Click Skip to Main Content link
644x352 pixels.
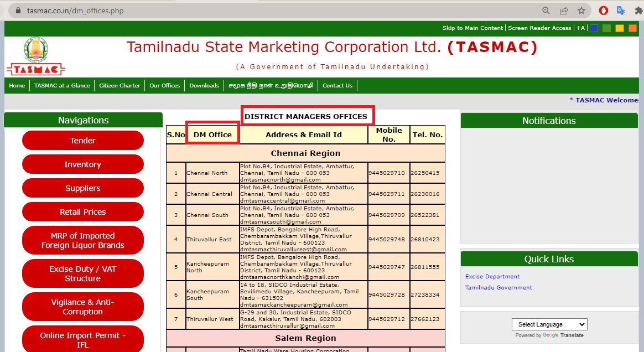472,28
